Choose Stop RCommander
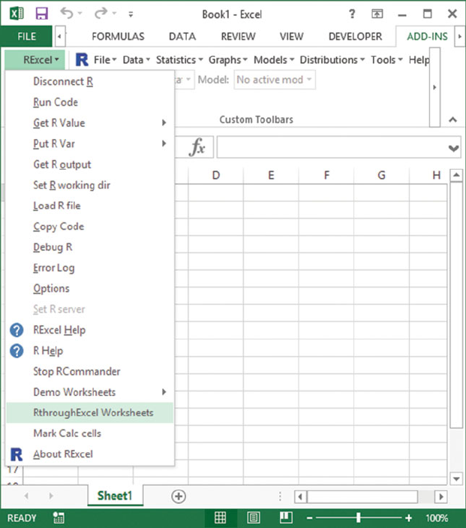 (x=90, y=372)
